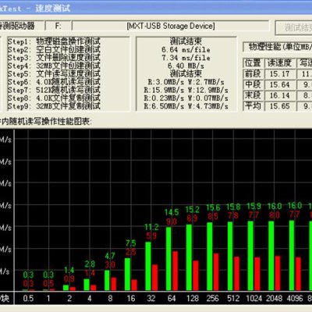This screenshot has width=312, height=312.
Task: Select Step1 physical disk test row
Action: pos(54,41)
